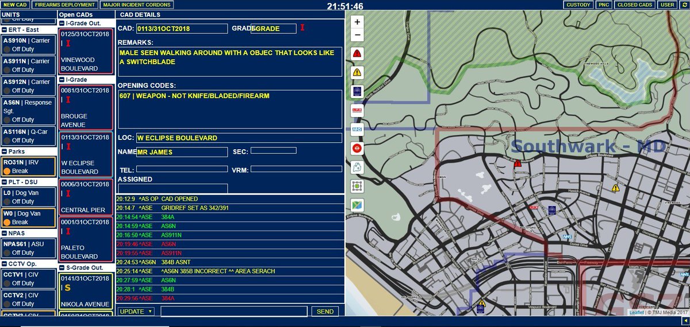Toggle yellow warning triangle map layer

(x=358, y=73)
